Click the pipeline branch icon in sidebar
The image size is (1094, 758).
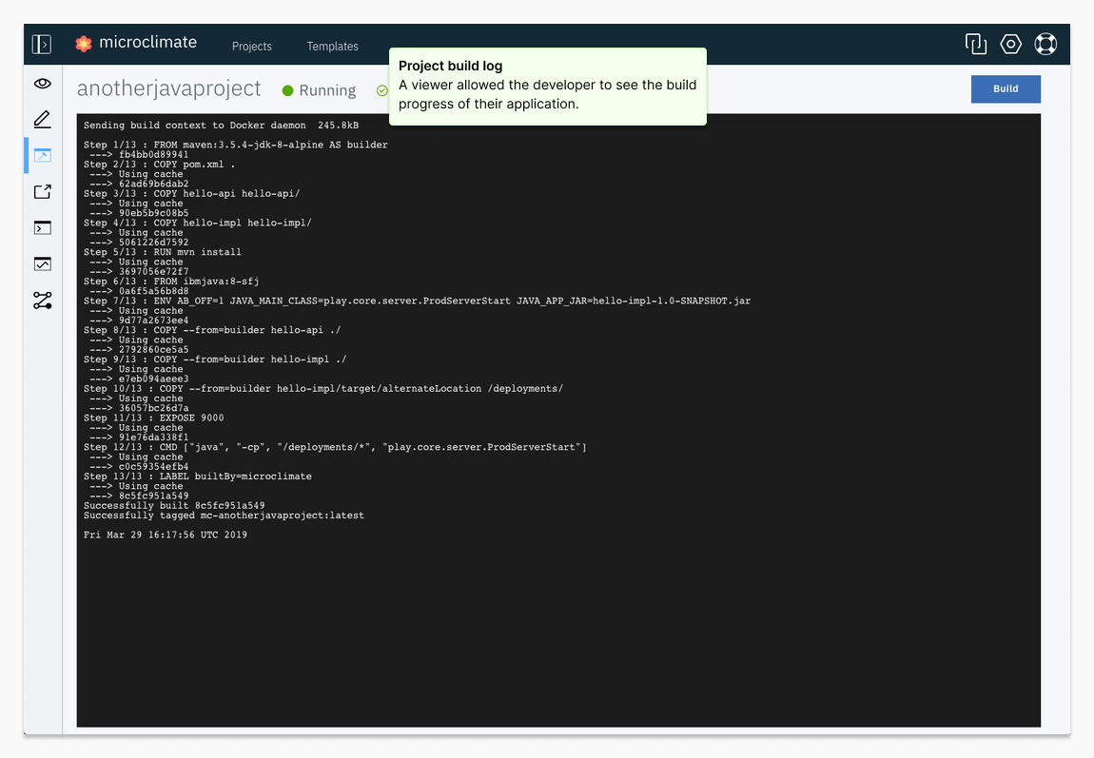[x=42, y=301]
